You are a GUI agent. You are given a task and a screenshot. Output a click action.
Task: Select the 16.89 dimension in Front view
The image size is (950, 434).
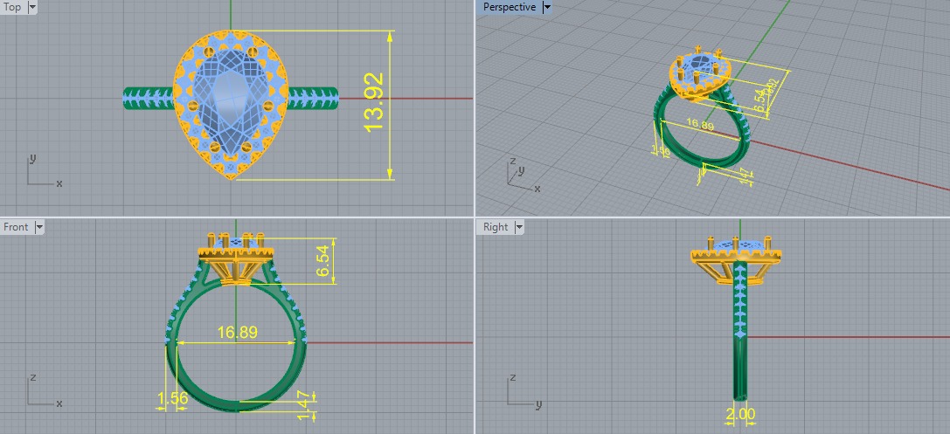click(x=238, y=332)
